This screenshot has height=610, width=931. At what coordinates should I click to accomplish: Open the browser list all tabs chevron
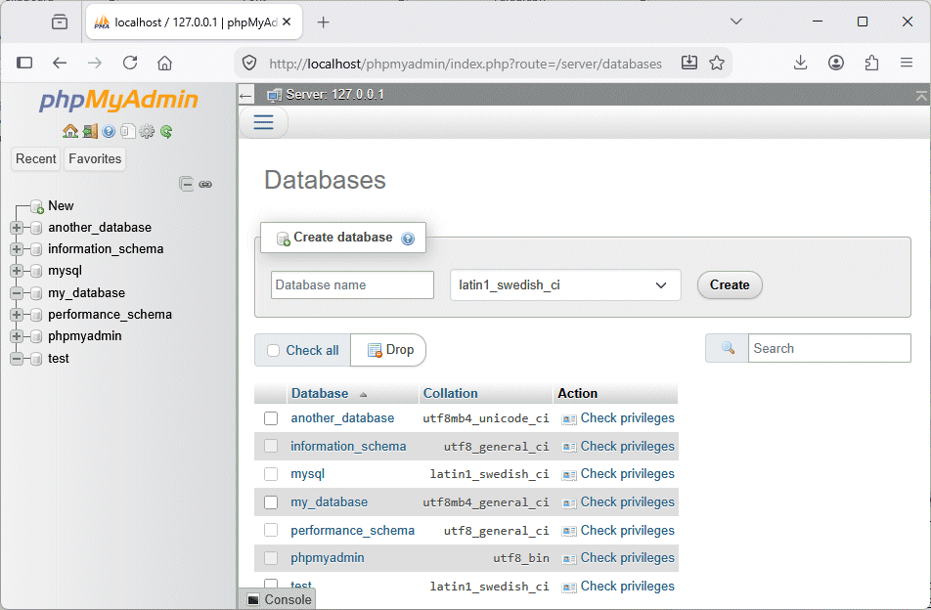click(736, 22)
